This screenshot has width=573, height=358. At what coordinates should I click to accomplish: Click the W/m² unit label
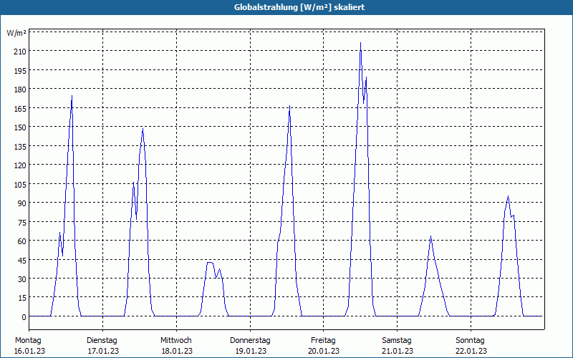point(16,33)
